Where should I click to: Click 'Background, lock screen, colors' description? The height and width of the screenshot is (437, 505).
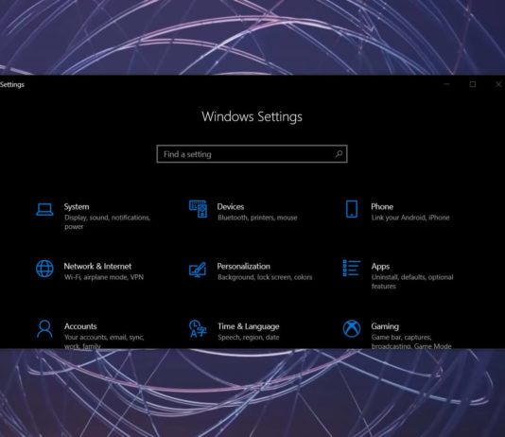click(265, 277)
